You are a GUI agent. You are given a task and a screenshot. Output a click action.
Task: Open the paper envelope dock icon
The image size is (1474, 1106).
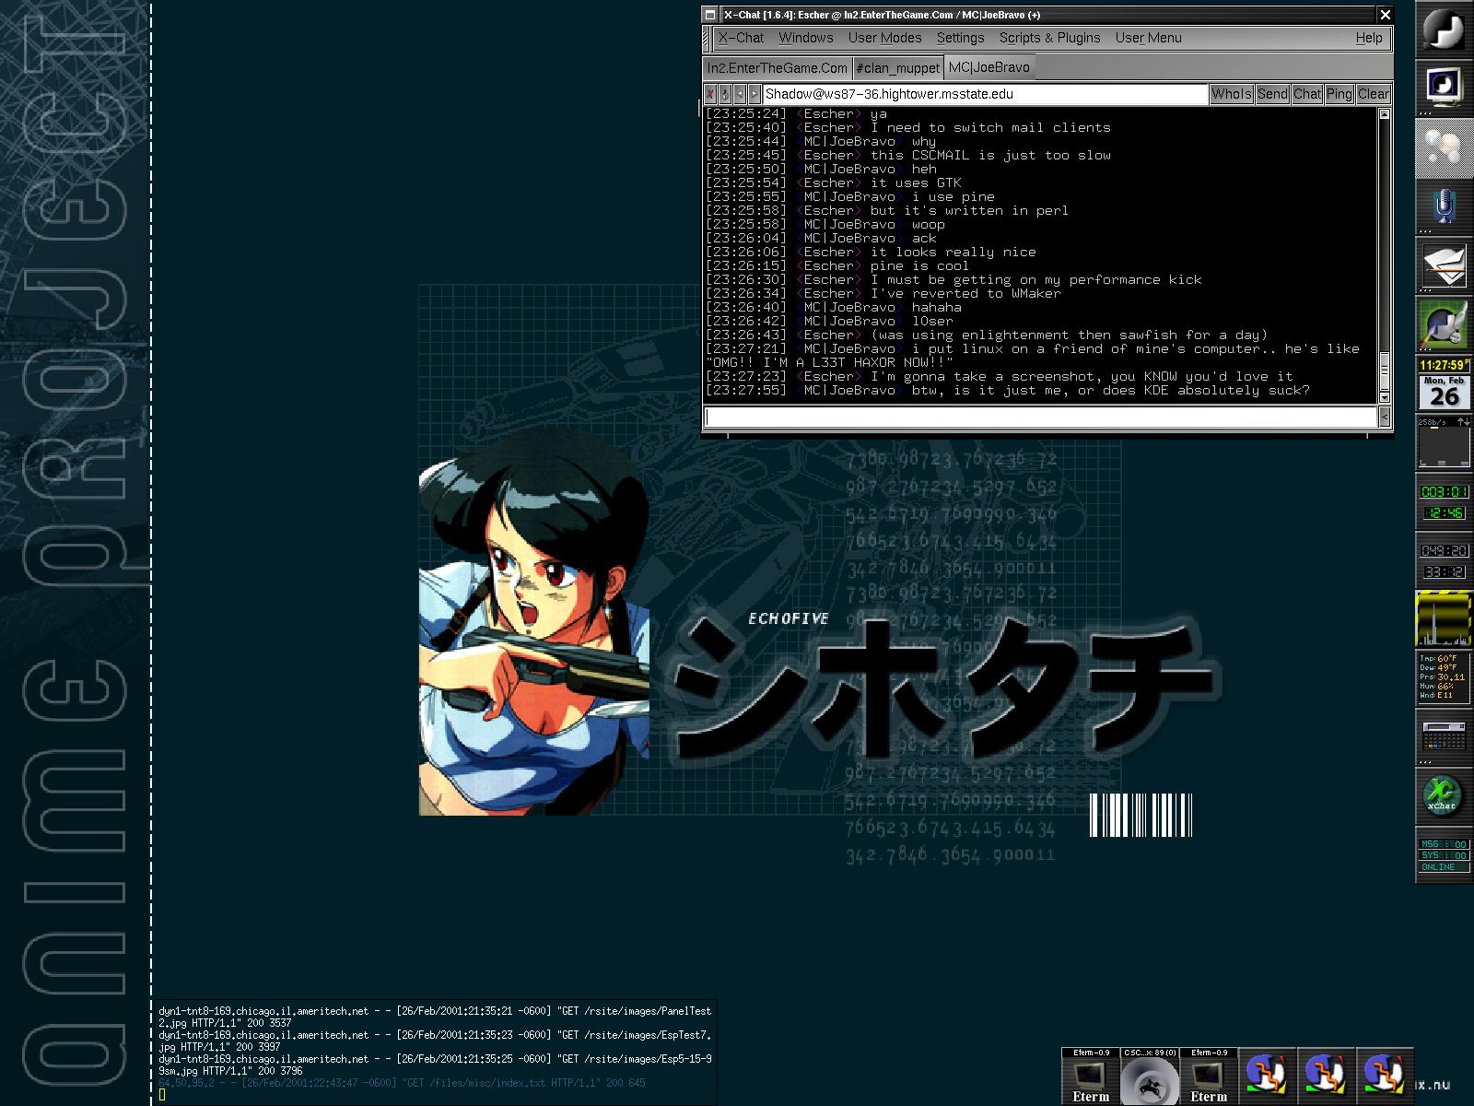(x=1444, y=265)
